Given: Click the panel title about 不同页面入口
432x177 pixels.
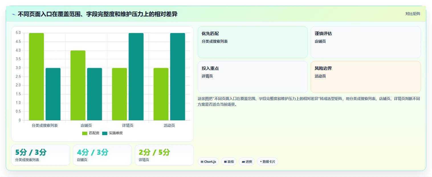Looking at the screenshot, I should pyautogui.click(x=98, y=14).
